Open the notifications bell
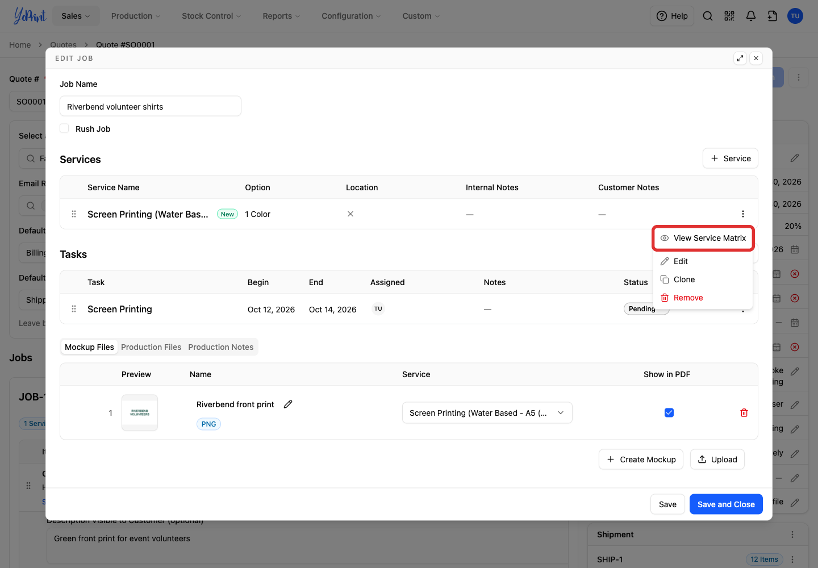Viewport: 818px width, 568px height. 751,16
